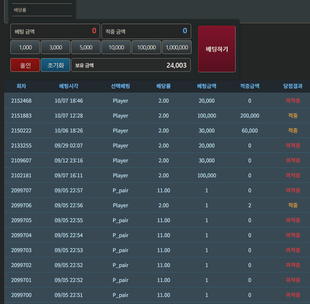Image resolution: width=310 pixels, height=304 pixels.
Task: Click the 선택베팅 column header
Action: point(121,86)
